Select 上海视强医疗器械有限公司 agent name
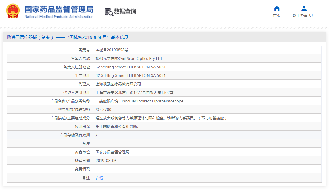Image resolution: width=329 pixels, height=190 pixels. pos(118,84)
